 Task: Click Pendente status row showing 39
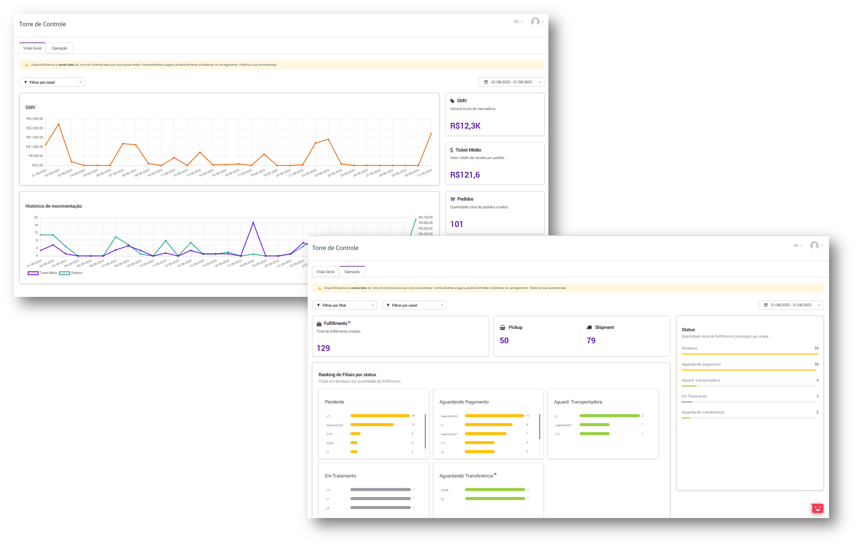749,349
